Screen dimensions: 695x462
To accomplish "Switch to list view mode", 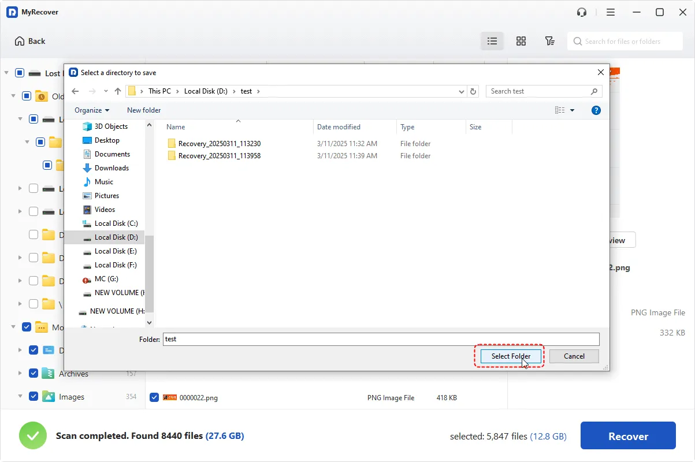I will coord(492,41).
